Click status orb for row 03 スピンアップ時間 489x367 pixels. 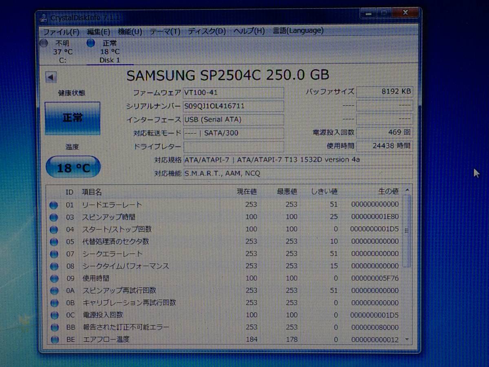[54, 217]
